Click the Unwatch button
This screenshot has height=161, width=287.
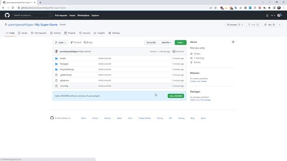click(x=233, y=25)
